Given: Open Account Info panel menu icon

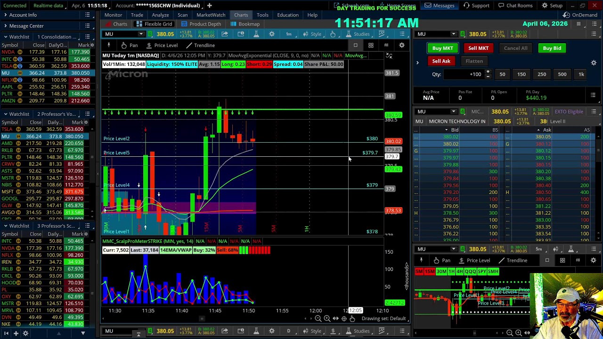Looking at the screenshot, I should pyautogui.click(x=87, y=15).
